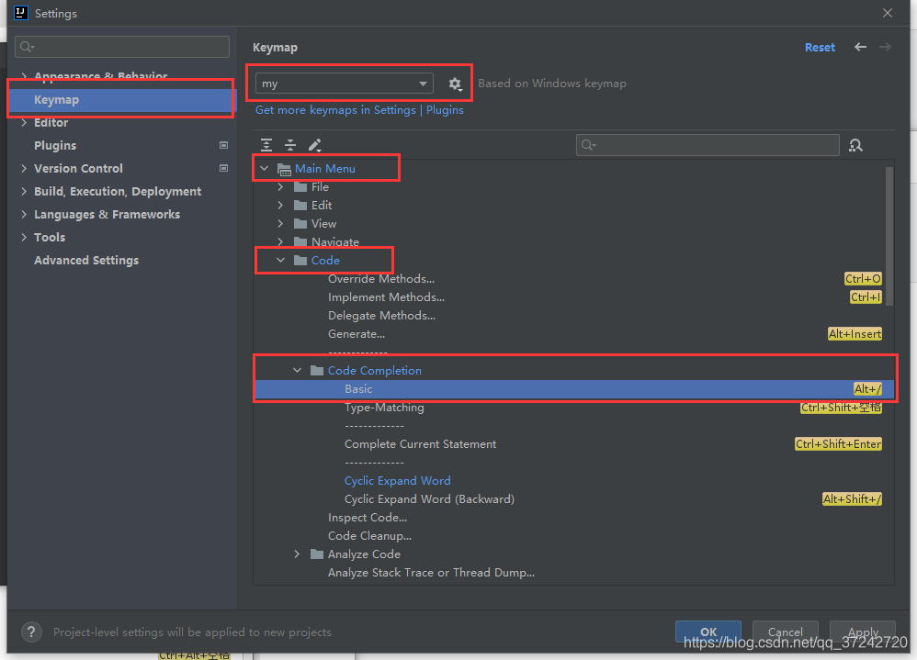Click the Ctrl+Shift+Enter shortcut label

click(838, 444)
